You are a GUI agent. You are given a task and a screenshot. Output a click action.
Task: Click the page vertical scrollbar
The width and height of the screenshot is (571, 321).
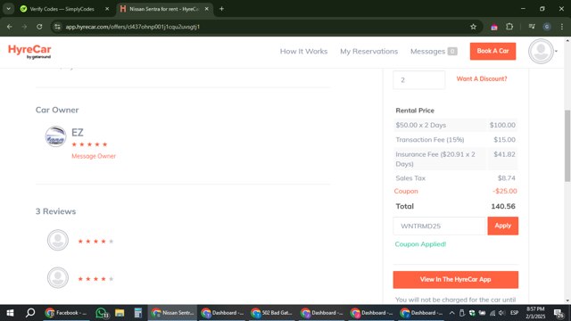[567, 145]
